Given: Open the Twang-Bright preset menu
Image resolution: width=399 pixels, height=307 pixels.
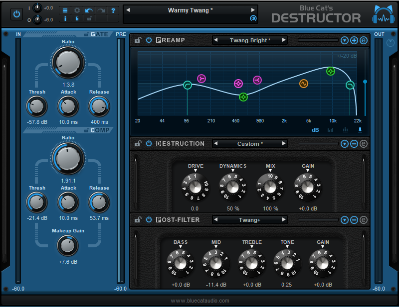Looking at the screenshot, I should point(250,40).
